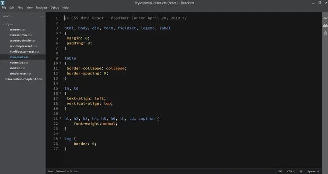Open frankenstein-chapter-1.html file

pyautogui.click(x=24, y=79)
